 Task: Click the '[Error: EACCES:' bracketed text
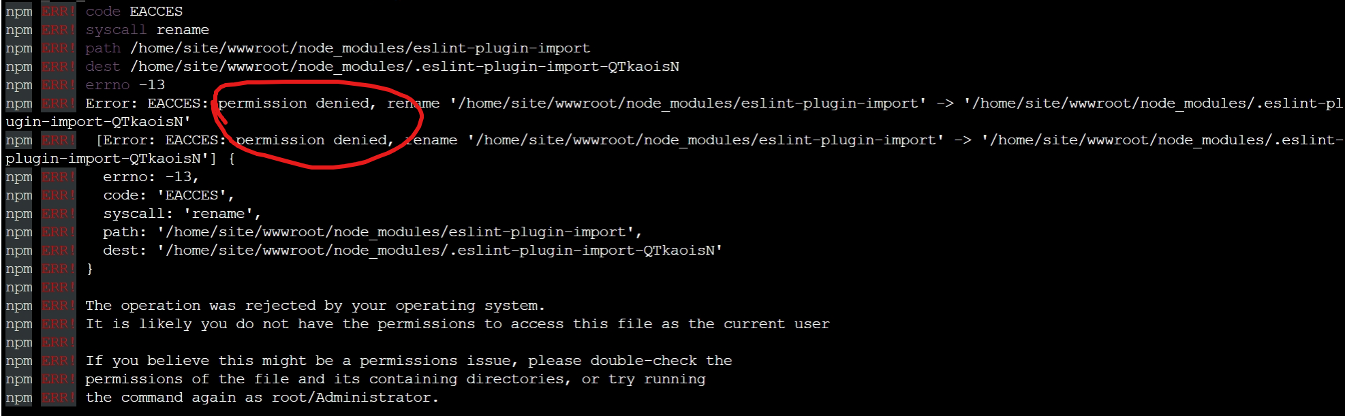tap(161, 140)
